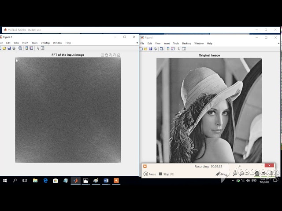Viewport: 282px width, 211px height.
Task: Dock Figure 2 using corner arrow
Action: pyautogui.click(x=137, y=43)
